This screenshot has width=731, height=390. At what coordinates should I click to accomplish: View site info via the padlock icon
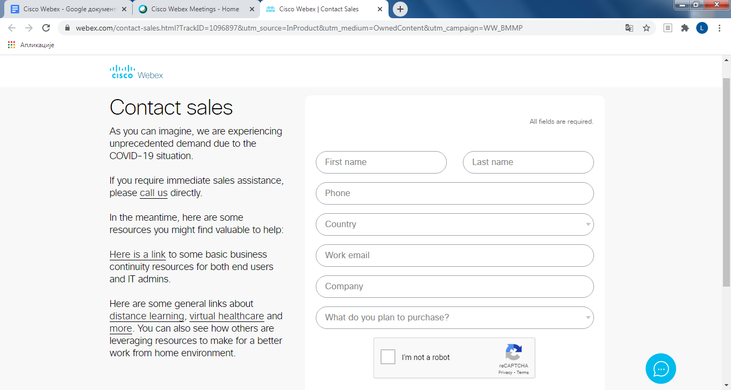coord(67,28)
